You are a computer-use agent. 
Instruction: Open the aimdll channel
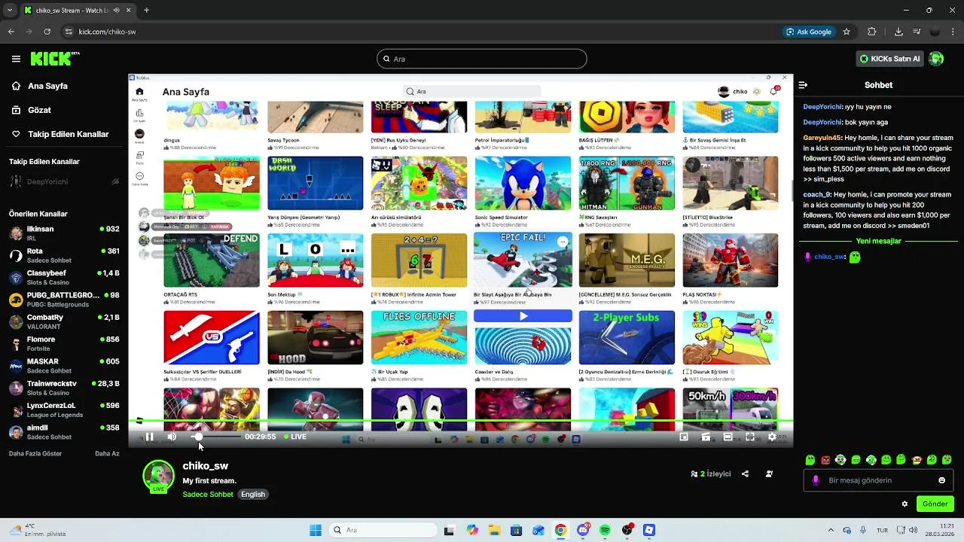(x=63, y=431)
